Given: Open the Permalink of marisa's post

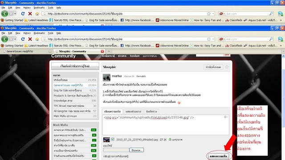Looking at the screenshot, I should click(141, 76).
